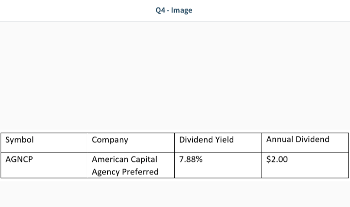Click the blank white area above the table
Image resolution: width=350 pixels, height=207 pixels.
[x=174, y=76]
